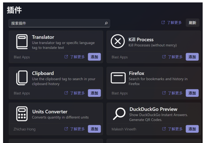Refresh the plugin list with 刷新
The height and width of the screenshot is (143, 206).
tap(193, 23)
